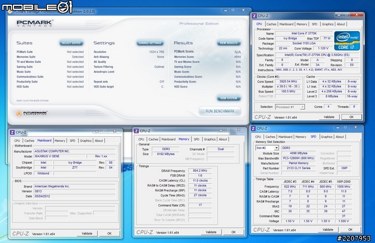
Task: Click View Results button in PCMark
Action: [x=229, y=43]
